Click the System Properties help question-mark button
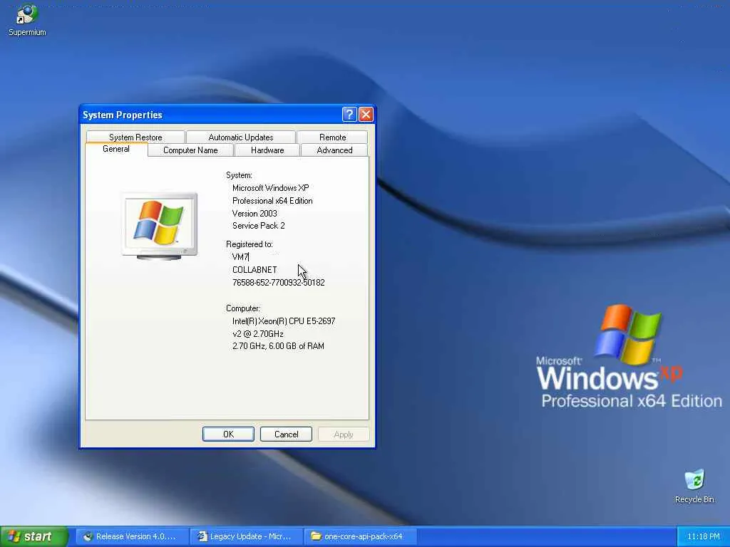730x547 pixels. (349, 115)
